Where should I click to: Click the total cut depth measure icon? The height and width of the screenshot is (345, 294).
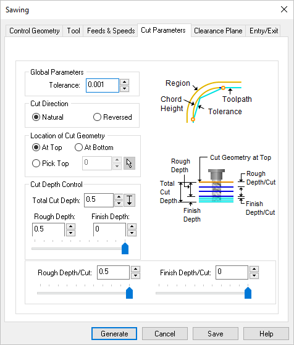tap(130, 200)
